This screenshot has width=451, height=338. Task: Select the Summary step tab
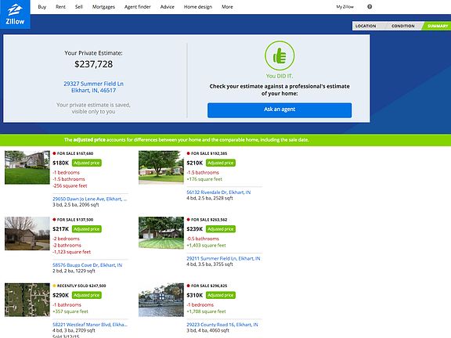click(437, 26)
